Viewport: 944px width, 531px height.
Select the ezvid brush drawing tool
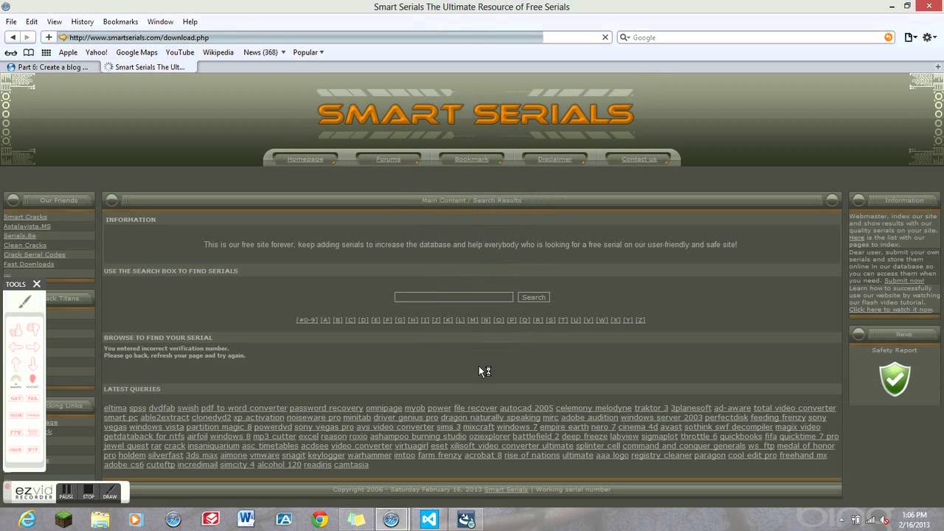24,302
